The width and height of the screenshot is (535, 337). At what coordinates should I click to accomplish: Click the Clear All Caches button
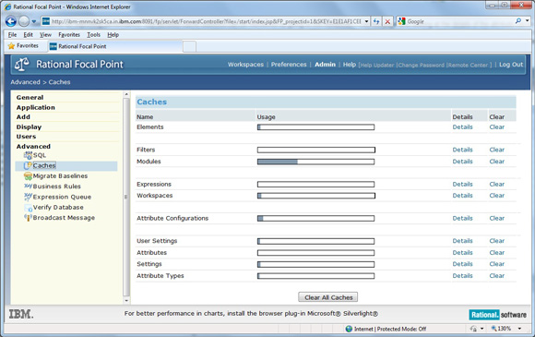pyautogui.click(x=327, y=297)
